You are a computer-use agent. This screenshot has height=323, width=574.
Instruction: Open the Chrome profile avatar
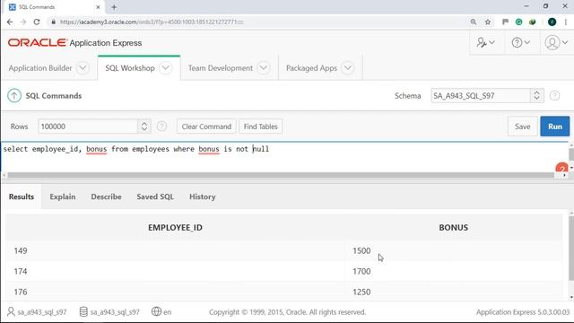point(552,22)
